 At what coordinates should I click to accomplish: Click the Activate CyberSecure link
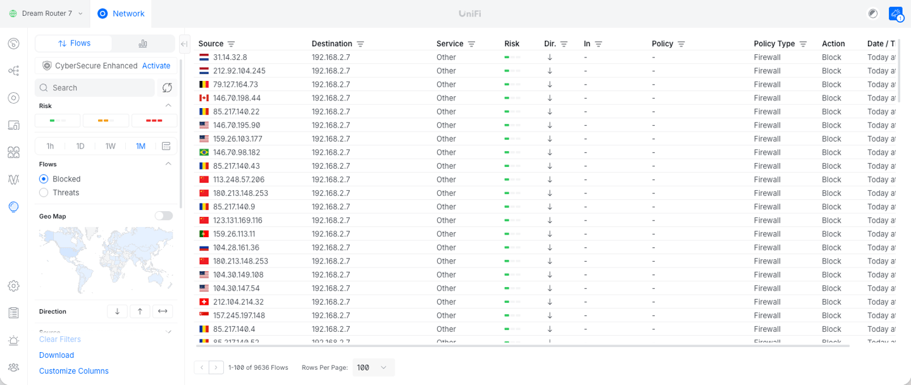tap(156, 66)
